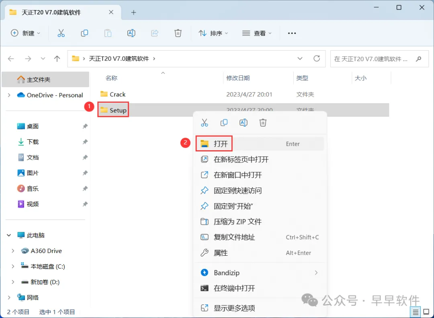Image resolution: width=434 pixels, height=318 pixels.
Task: Click the Rename icon in the context menu
Action: click(x=243, y=122)
